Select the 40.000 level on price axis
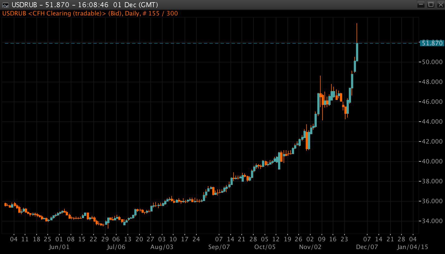The width and height of the screenshot is (445, 254). tap(432, 162)
